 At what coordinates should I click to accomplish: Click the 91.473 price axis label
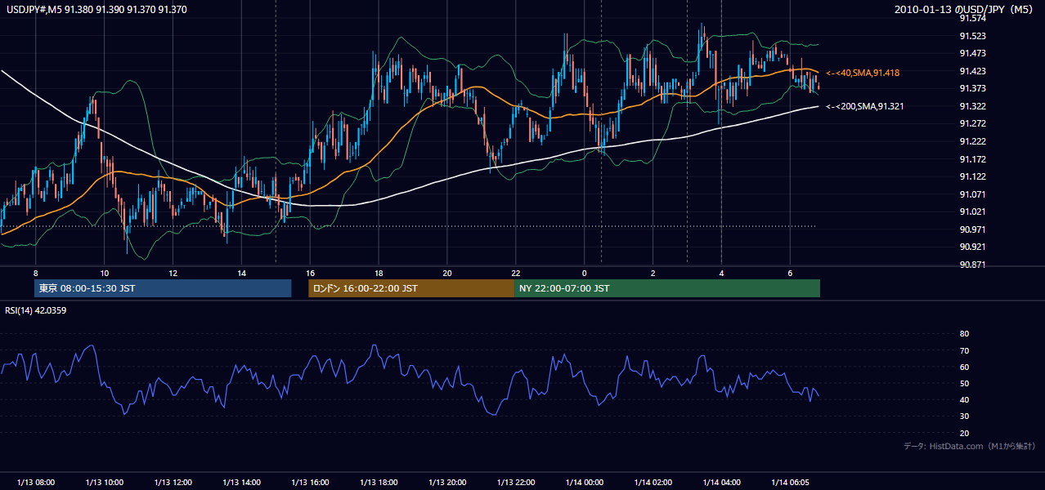(972, 53)
